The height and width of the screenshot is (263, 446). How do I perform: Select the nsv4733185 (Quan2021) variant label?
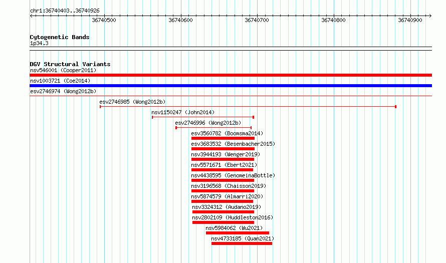pyautogui.click(x=243, y=238)
